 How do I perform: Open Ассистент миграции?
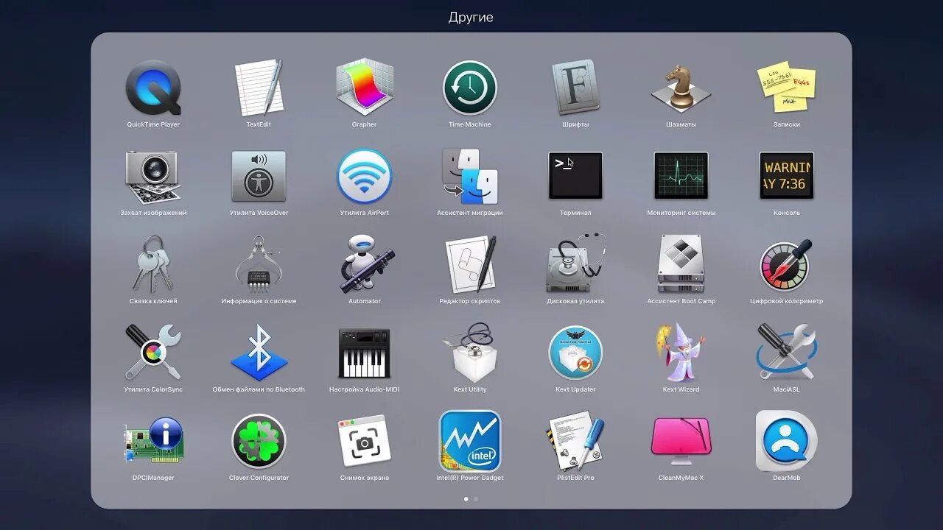point(470,177)
